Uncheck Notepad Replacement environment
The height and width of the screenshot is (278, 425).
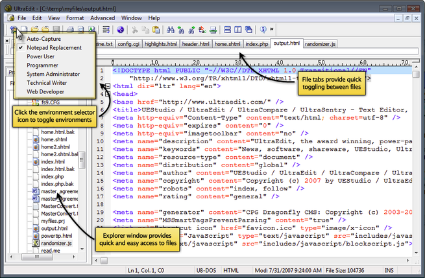[x=55, y=48]
